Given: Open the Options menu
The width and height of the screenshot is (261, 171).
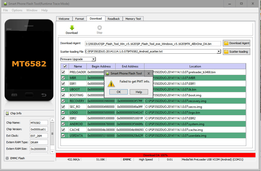Looking at the screenshot, I should click(x=17, y=10).
